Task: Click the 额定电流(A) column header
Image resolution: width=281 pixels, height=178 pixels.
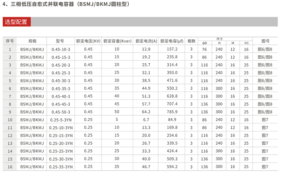Action: pos(146,41)
